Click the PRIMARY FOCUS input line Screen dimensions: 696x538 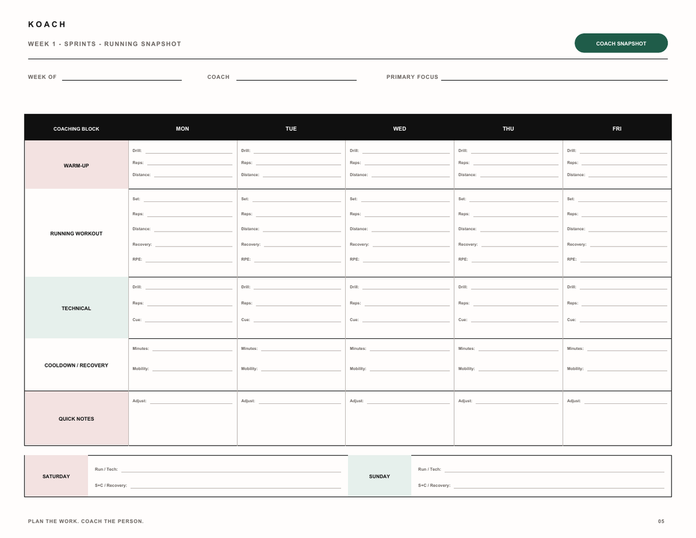(x=554, y=77)
